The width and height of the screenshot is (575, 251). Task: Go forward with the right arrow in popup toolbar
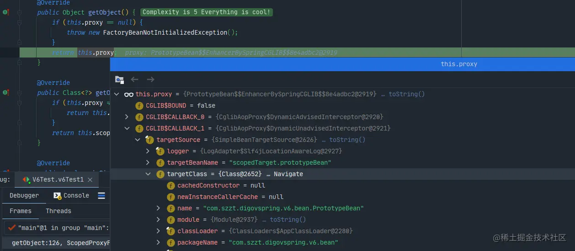[x=150, y=79]
